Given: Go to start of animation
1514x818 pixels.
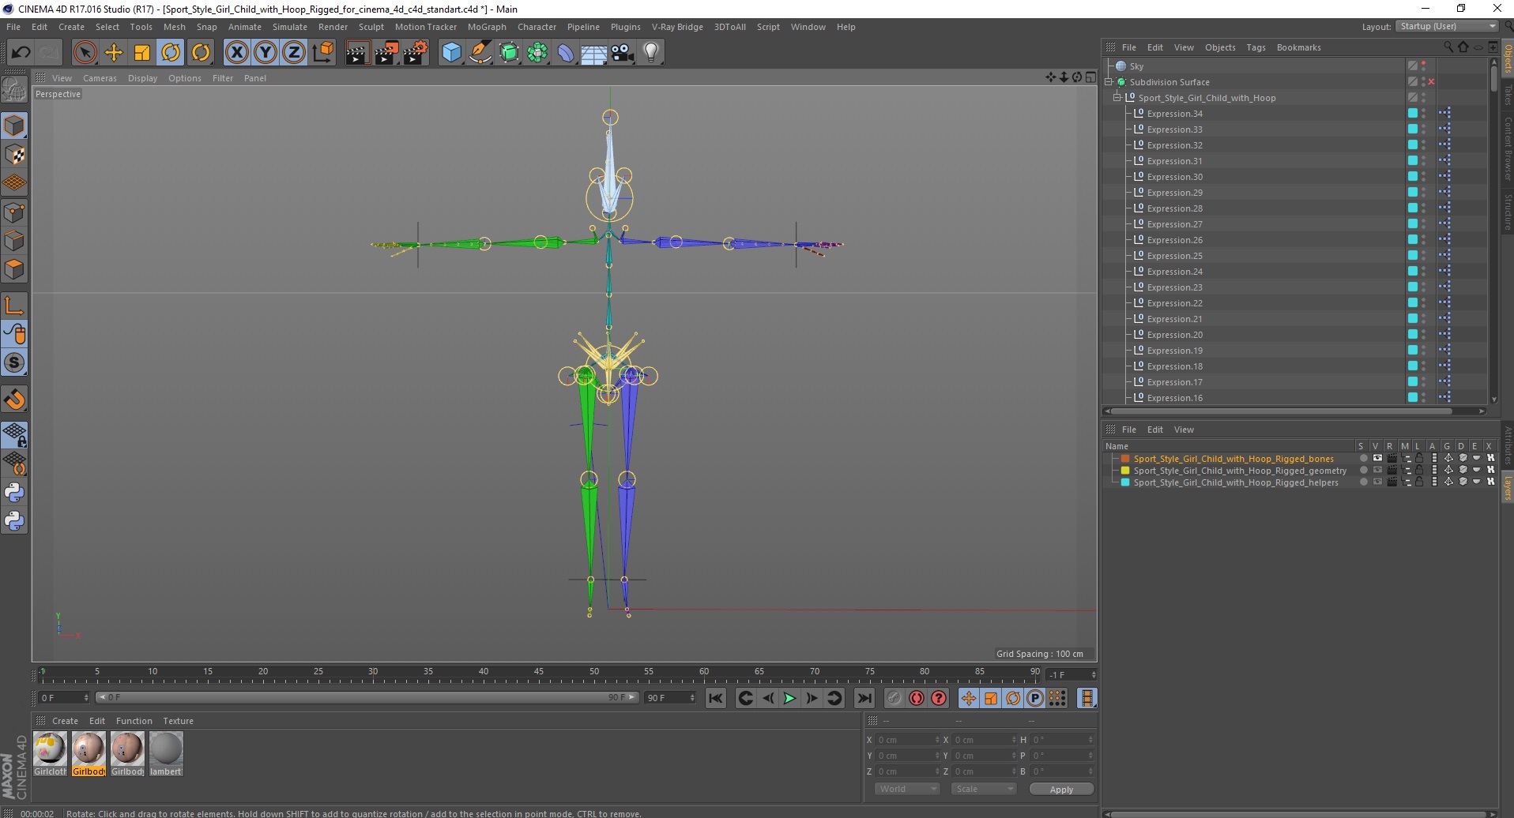Looking at the screenshot, I should point(716,698).
